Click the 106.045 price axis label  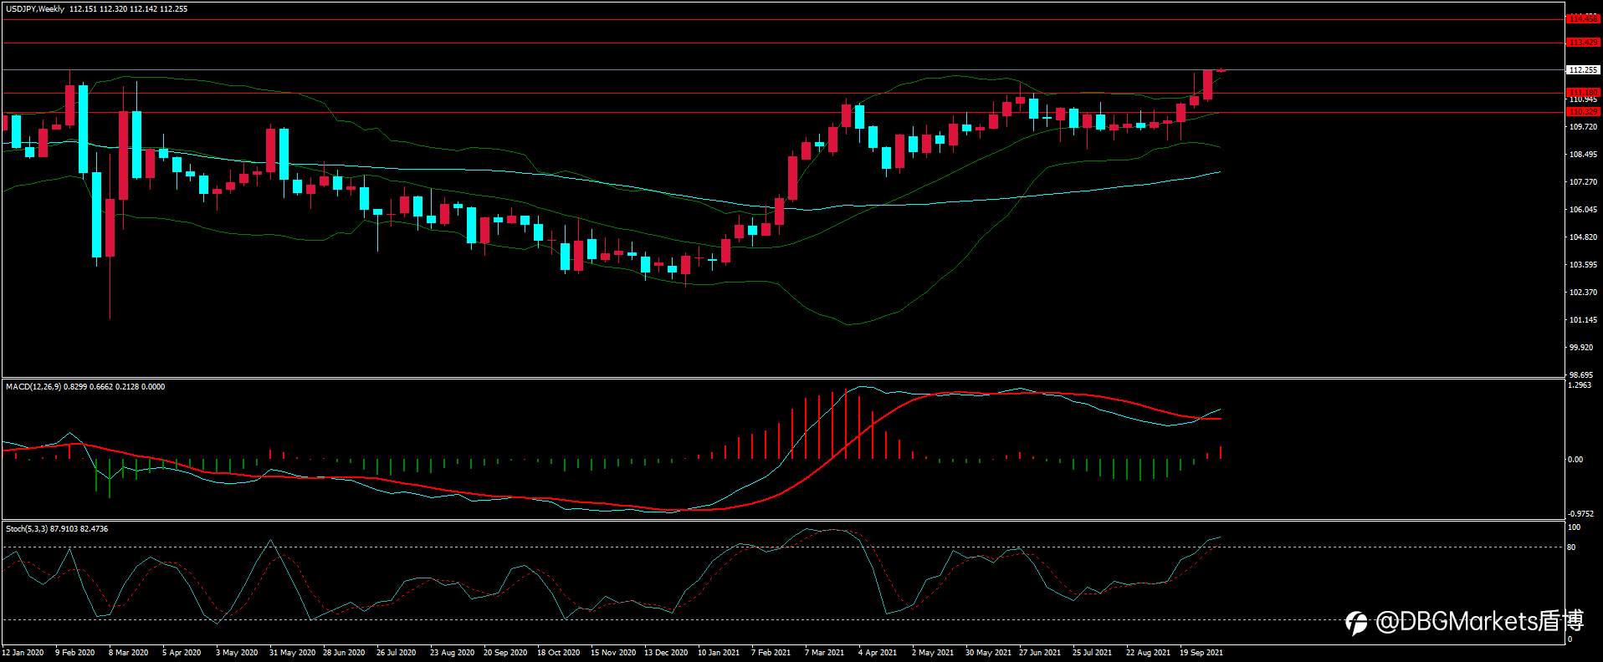coord(1584,210)
